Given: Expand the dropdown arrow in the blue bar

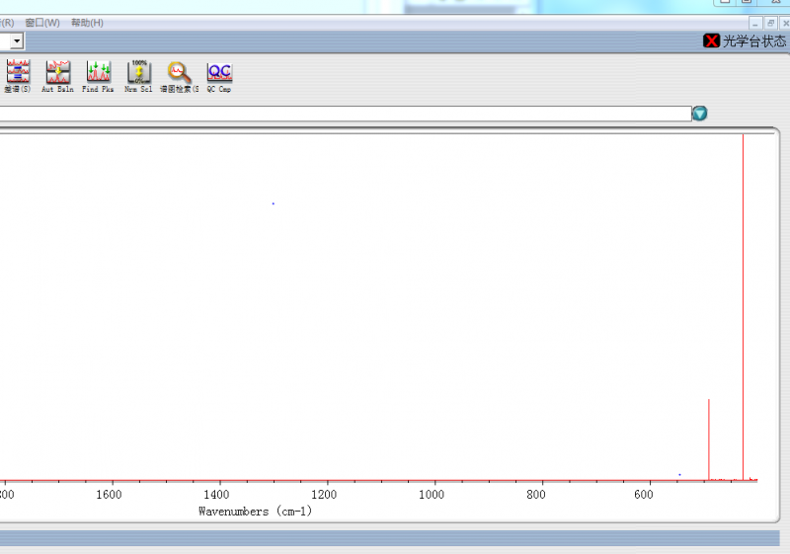Looking at the screenshot, I should coord(17,40).
